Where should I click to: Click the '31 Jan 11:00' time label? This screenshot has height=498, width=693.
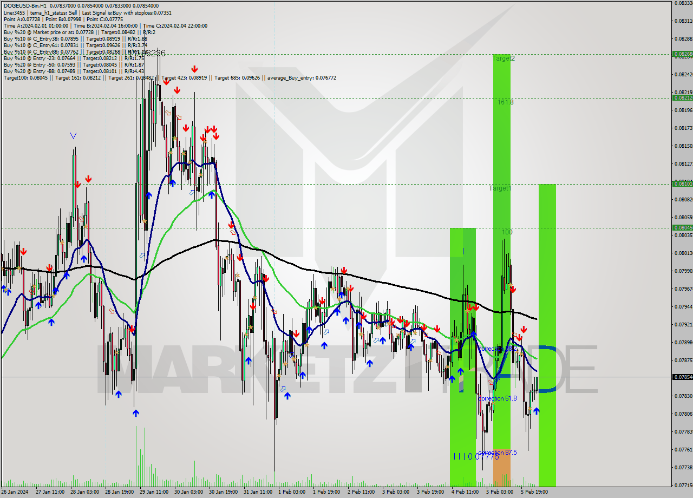coord(259,492)
